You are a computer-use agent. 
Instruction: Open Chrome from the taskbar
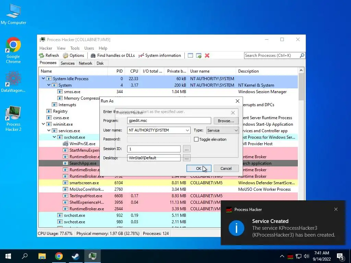click(x=59, y=256)
